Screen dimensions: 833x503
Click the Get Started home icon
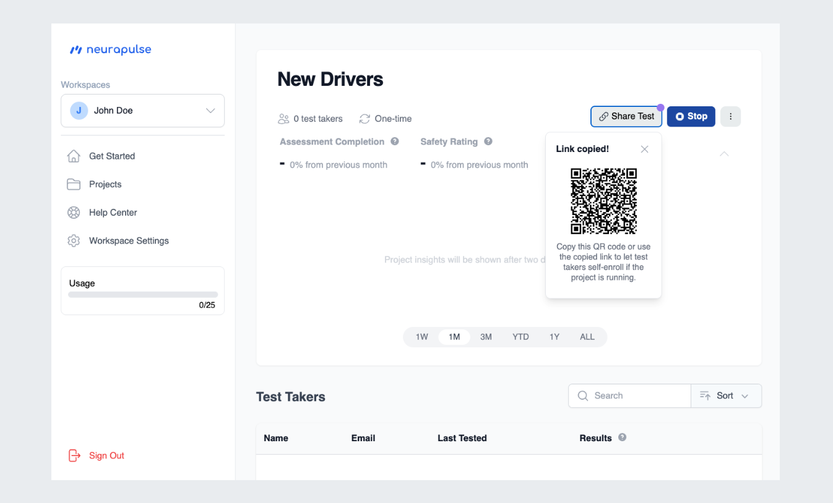(x=74, y=156)
